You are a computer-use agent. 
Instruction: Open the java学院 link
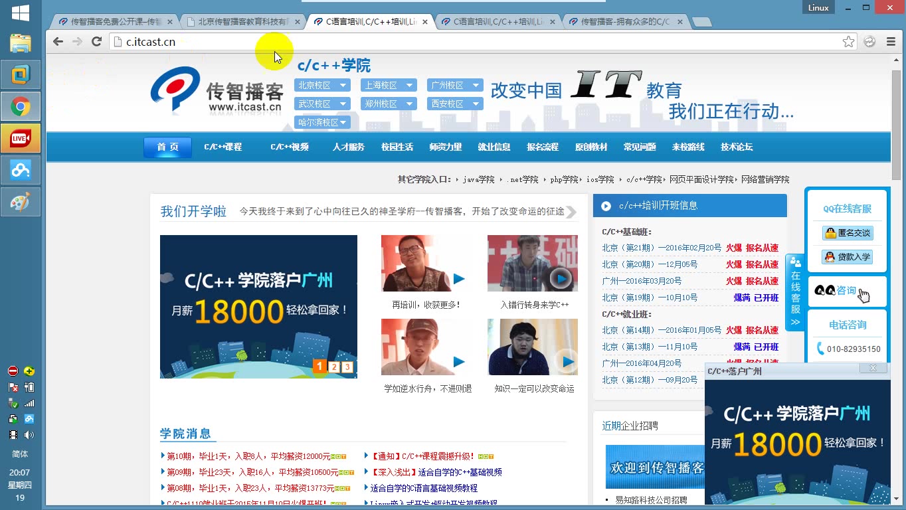click(478, 179)
